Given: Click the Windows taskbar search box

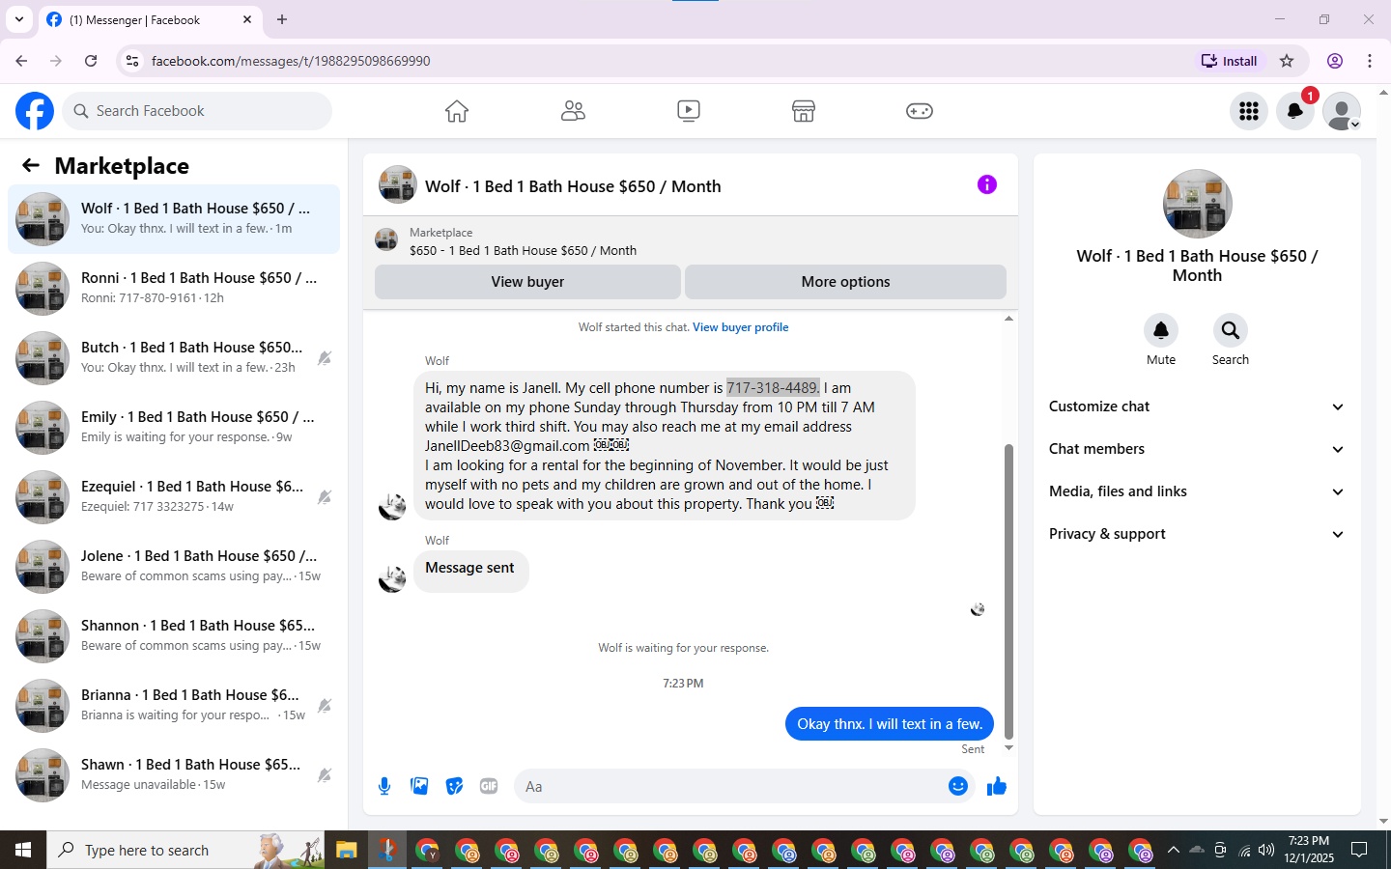Looking at the screenshot, I should click(x=185, y=850).
